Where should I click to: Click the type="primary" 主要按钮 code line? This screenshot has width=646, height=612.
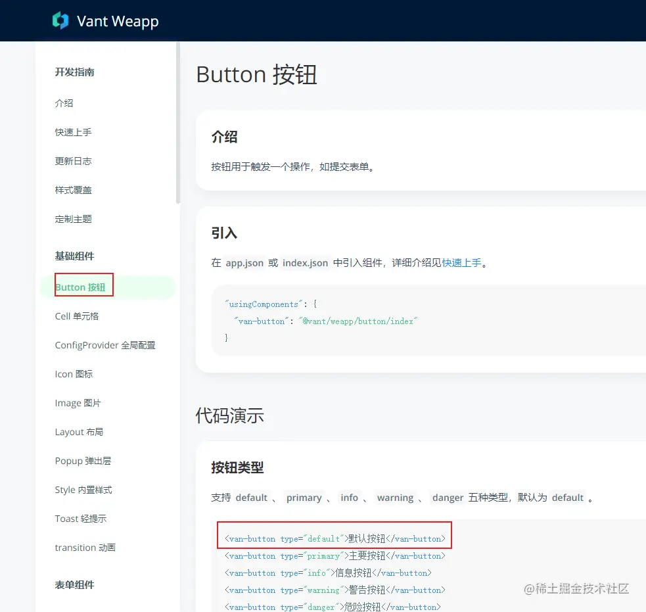[335, 556]
